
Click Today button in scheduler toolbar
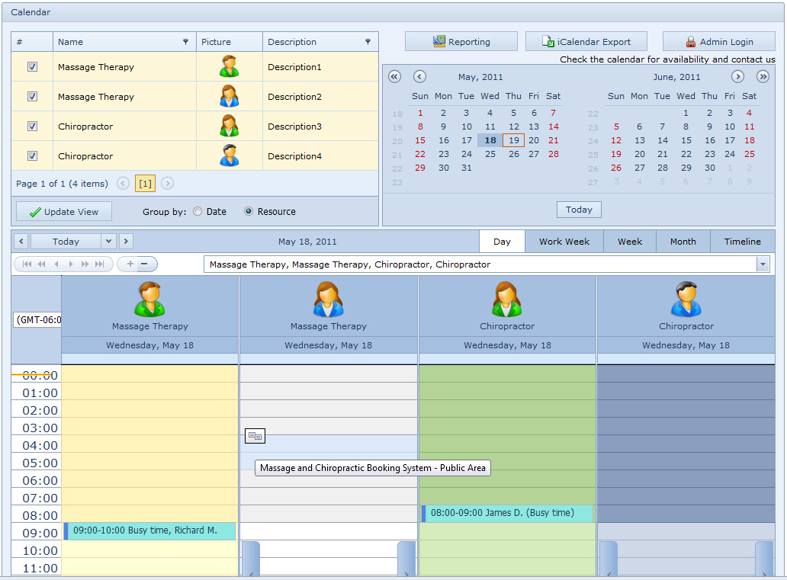[x=66, y=242]
